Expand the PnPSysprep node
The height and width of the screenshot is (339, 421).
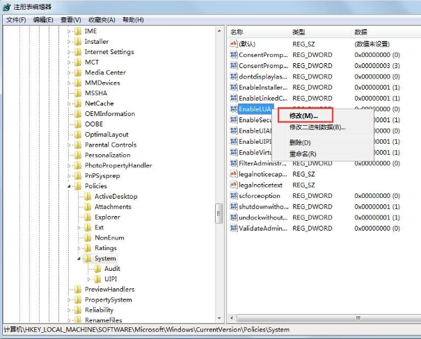(x=69, y=176)
